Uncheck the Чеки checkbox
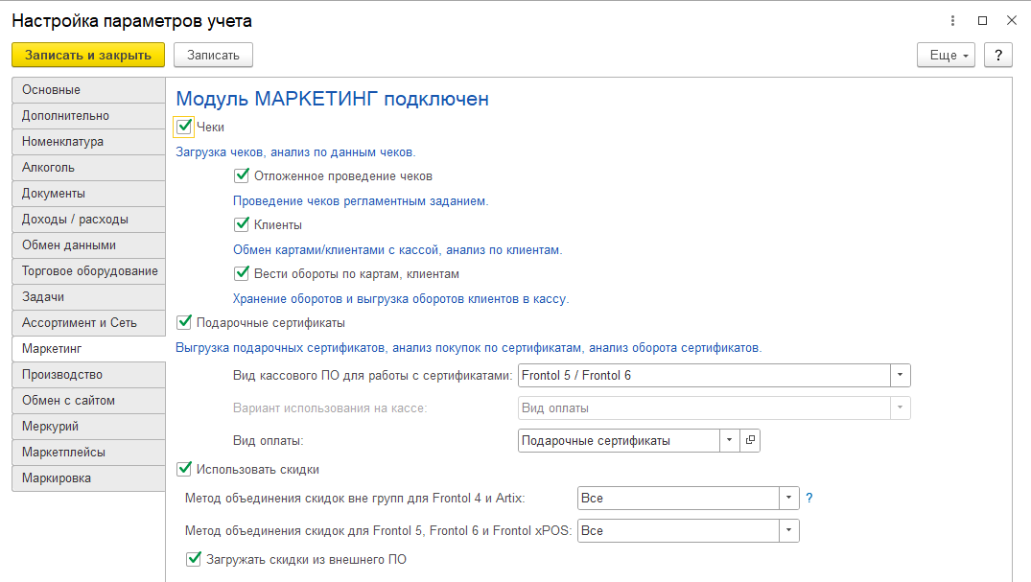 [x=185, y=127]
